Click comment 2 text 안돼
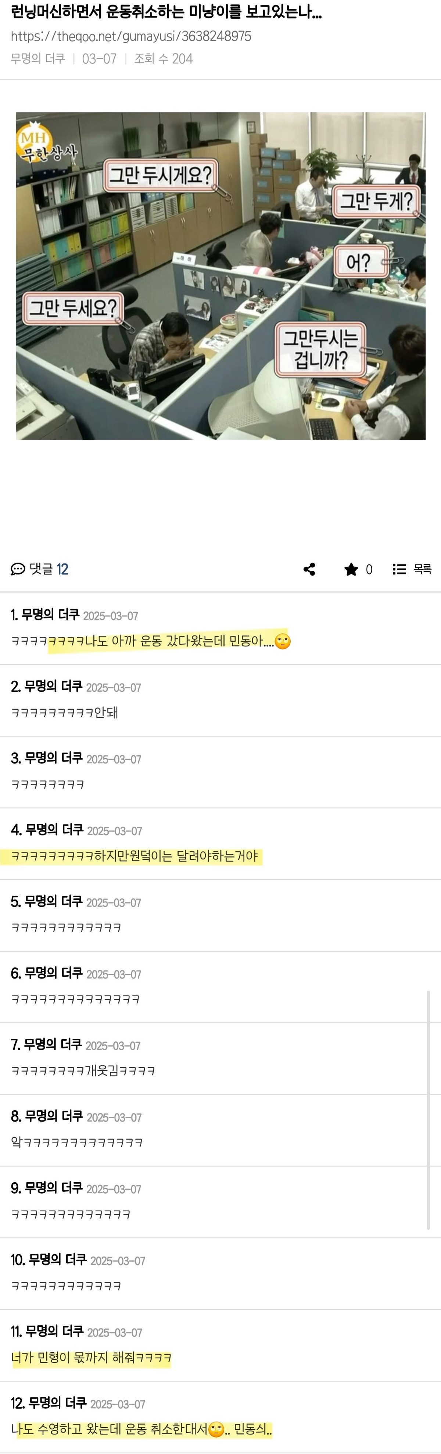441x1454 pixels. [106, 712]
